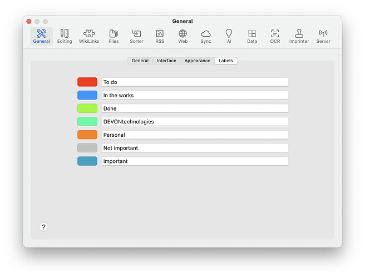Change the green Done label color
Image resolution: width=365 pixels, height=278 pixels.
pos(87,108)
